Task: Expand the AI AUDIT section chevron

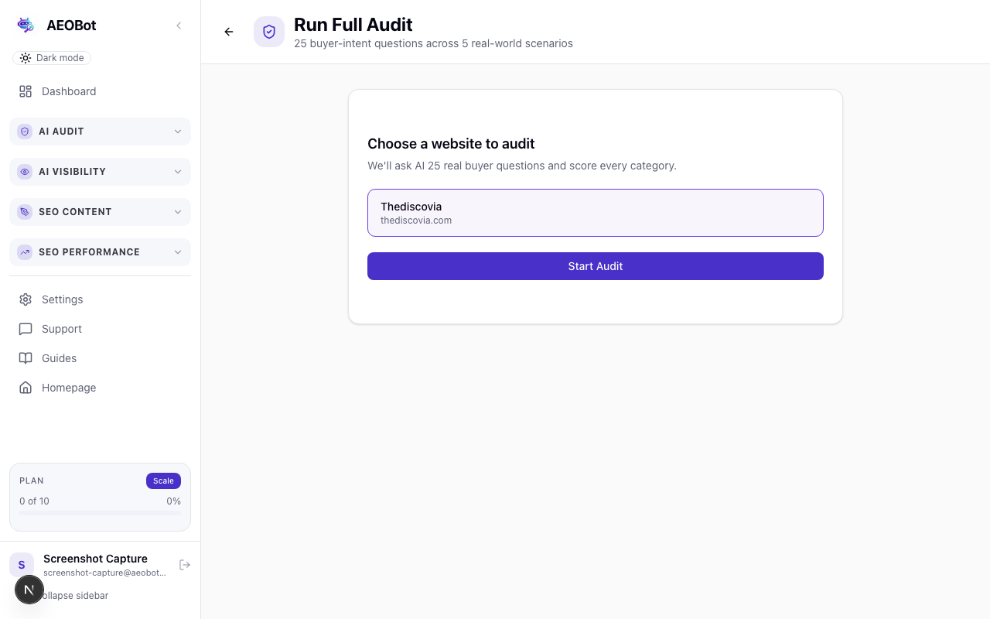Action: (x=178, y=132)
